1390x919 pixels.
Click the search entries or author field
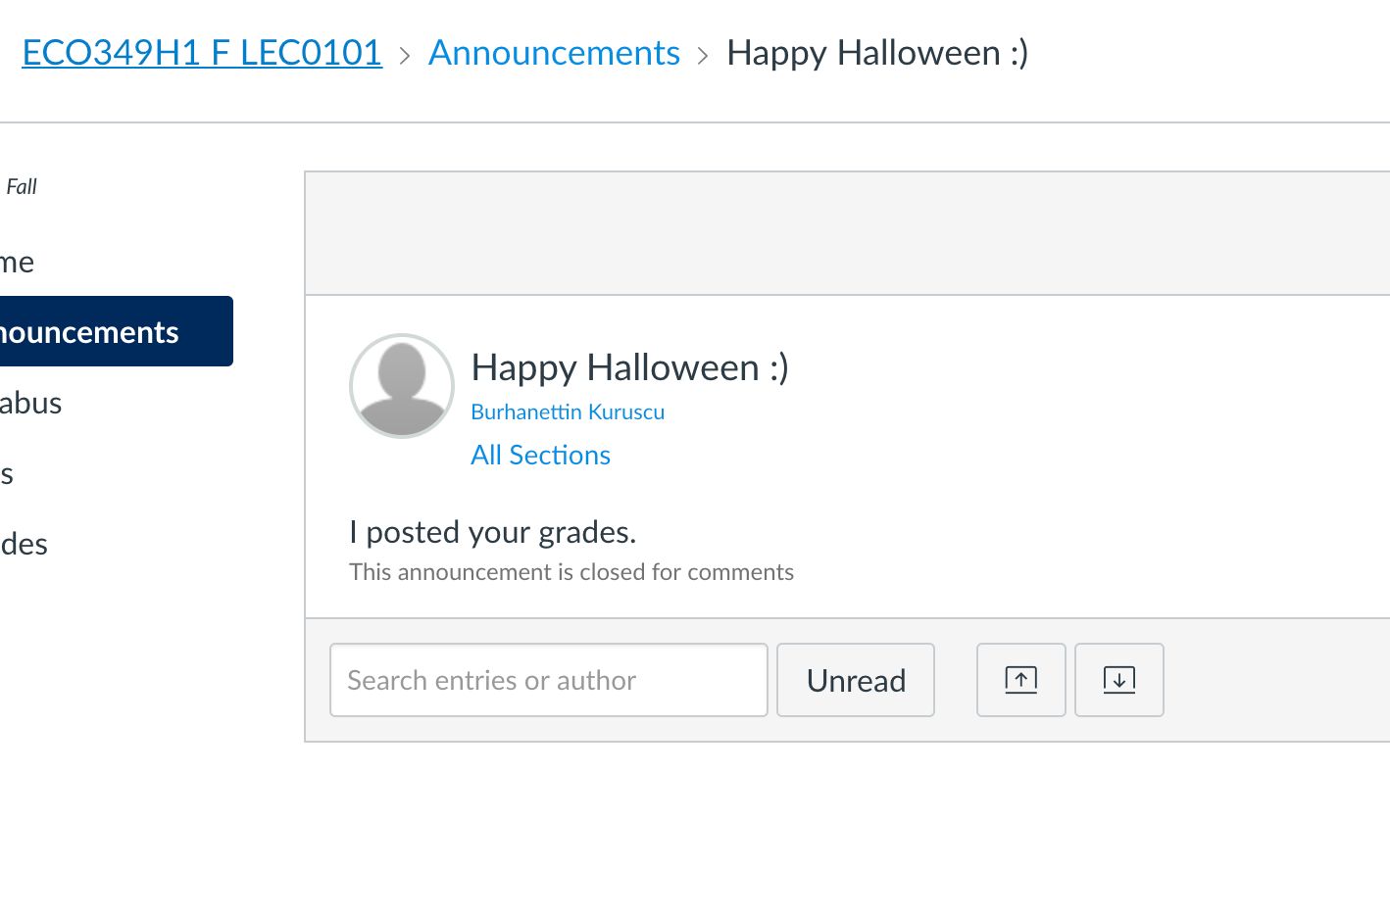(548, 680)
